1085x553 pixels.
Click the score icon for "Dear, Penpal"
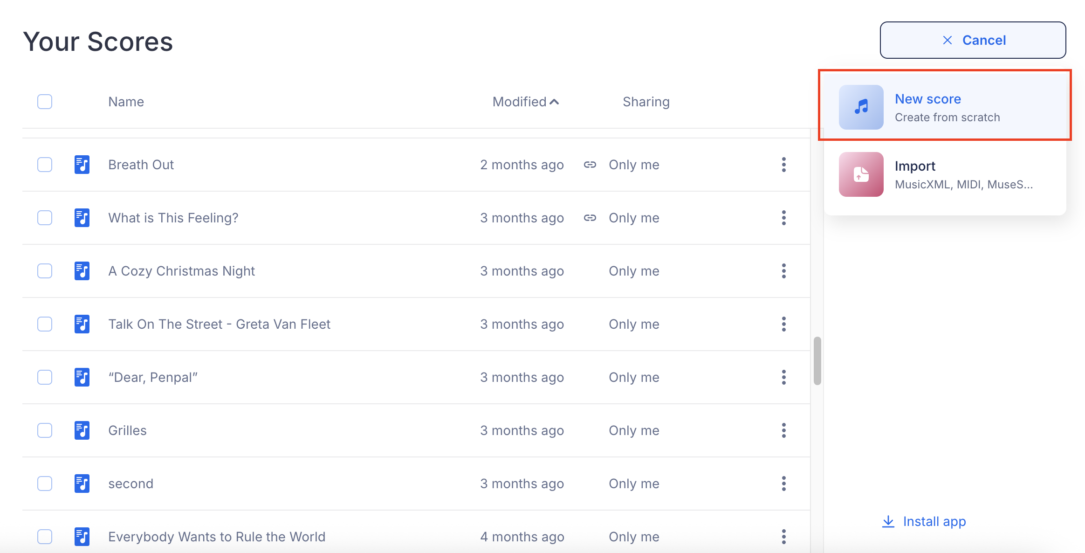[82, 377]
